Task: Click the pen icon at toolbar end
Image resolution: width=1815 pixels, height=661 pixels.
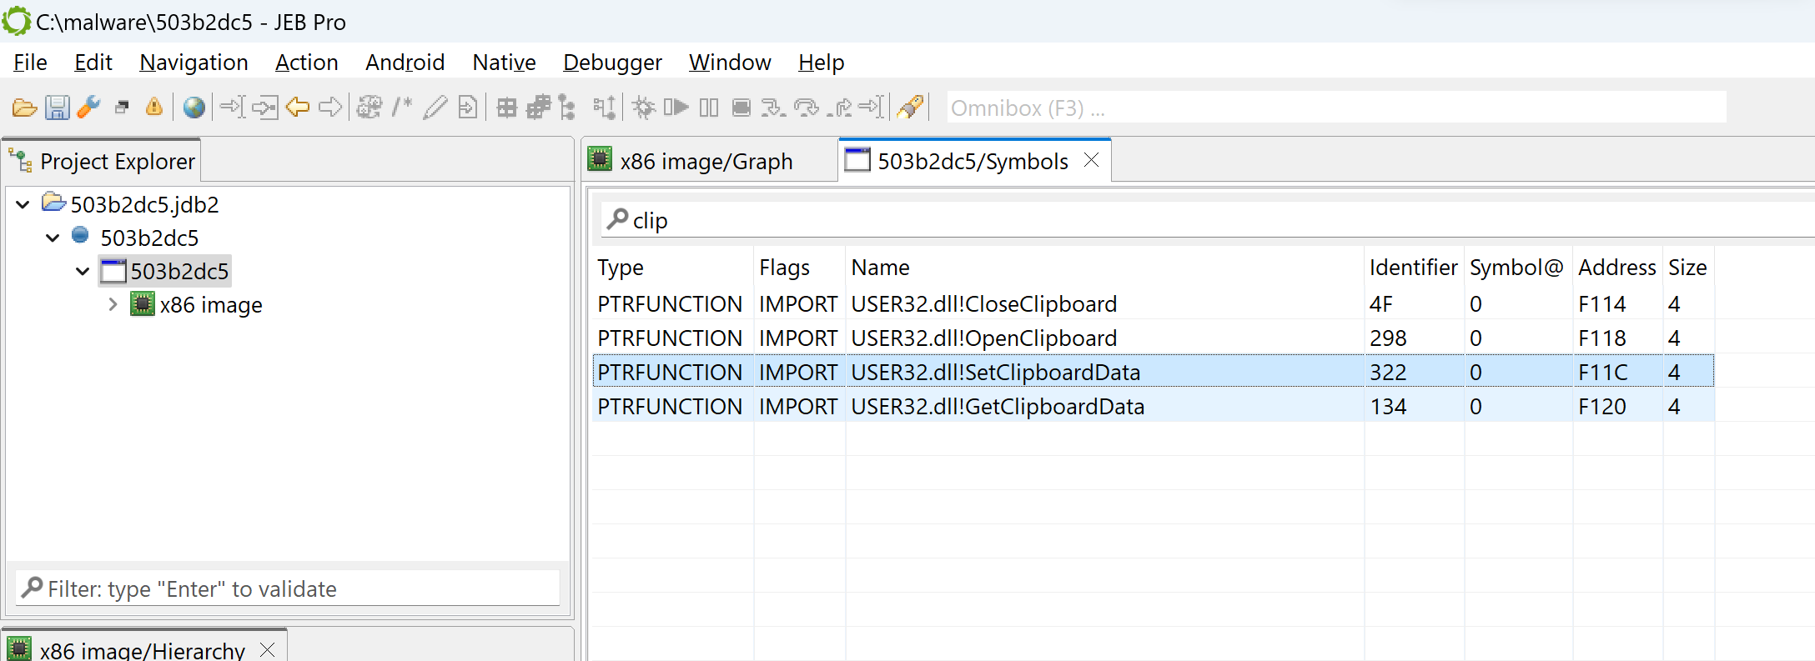Action: [910, 107]
